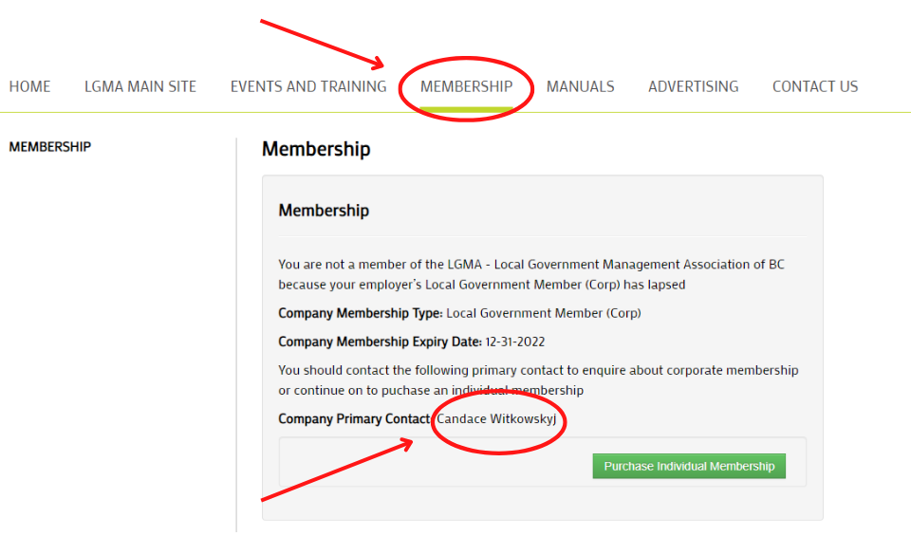This screenshot has height=536, width=911.
Task: Click the green Purchase Individual Membership button
Action: click(x=689, y=467)
